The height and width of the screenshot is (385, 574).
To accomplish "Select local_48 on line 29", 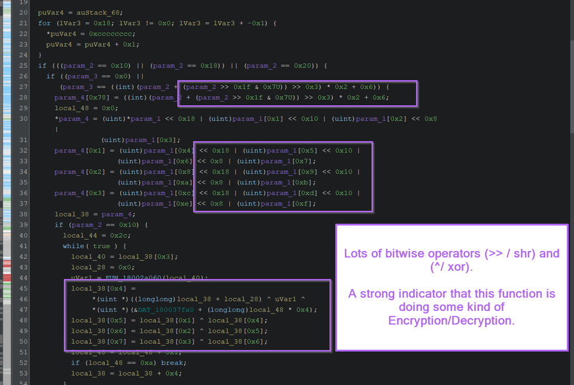I will 72,108.
